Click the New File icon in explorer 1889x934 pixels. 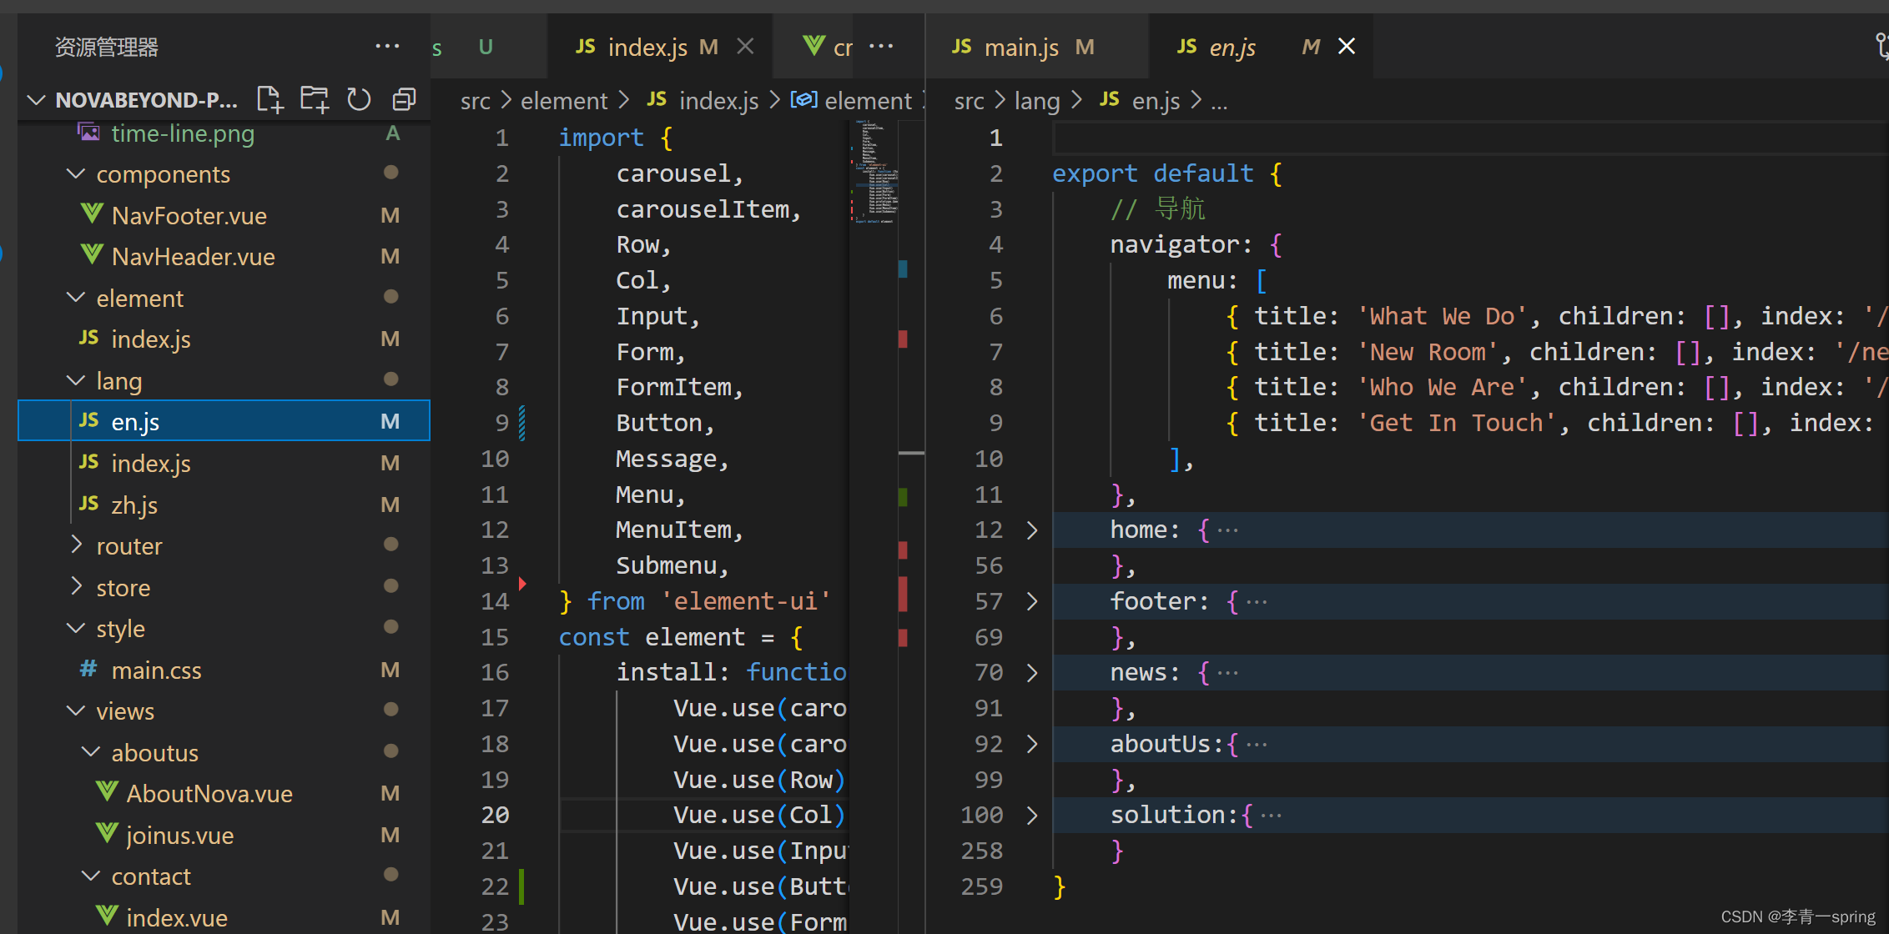[269, 99]
